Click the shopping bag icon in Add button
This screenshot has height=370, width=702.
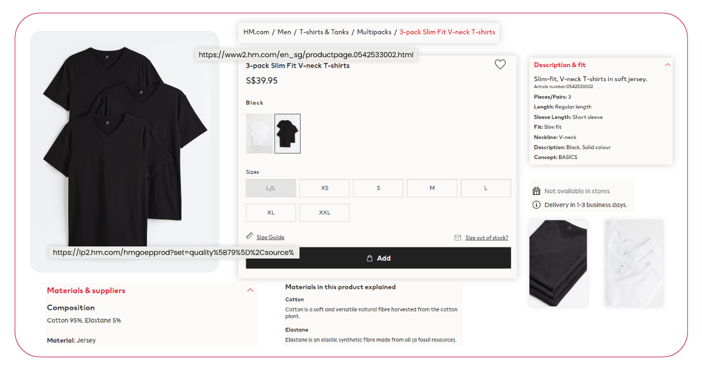(369, 258)
